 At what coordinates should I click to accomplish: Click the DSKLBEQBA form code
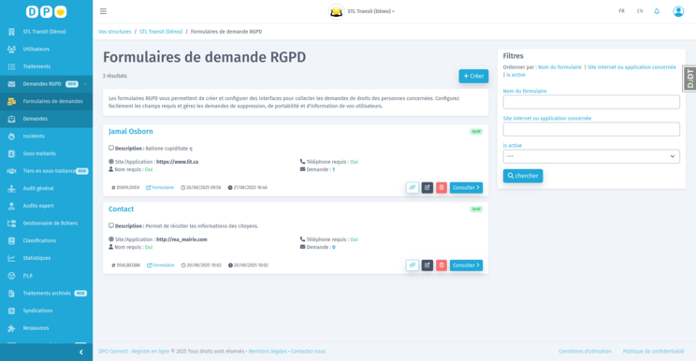pyautogui.click(x=126, y=266)
